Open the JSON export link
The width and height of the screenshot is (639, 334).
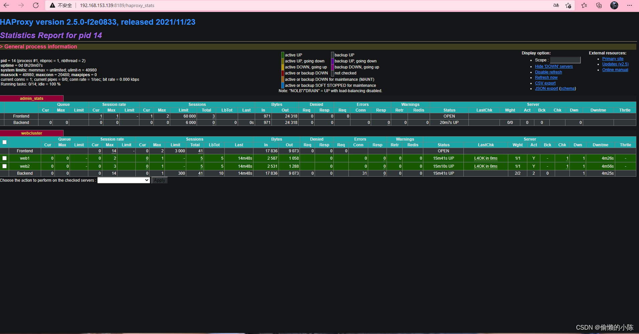pos(546,89)
